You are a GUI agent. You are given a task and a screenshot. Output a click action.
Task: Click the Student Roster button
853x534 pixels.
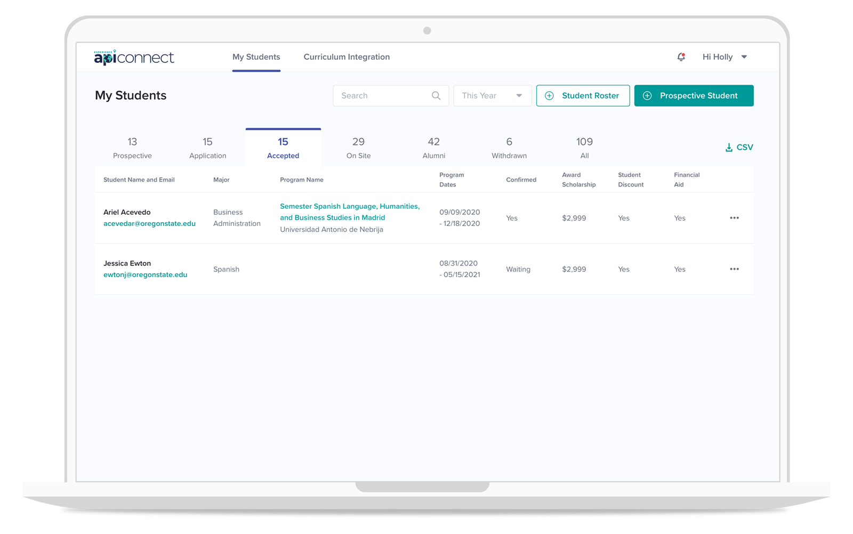click(x=583, y=96)
